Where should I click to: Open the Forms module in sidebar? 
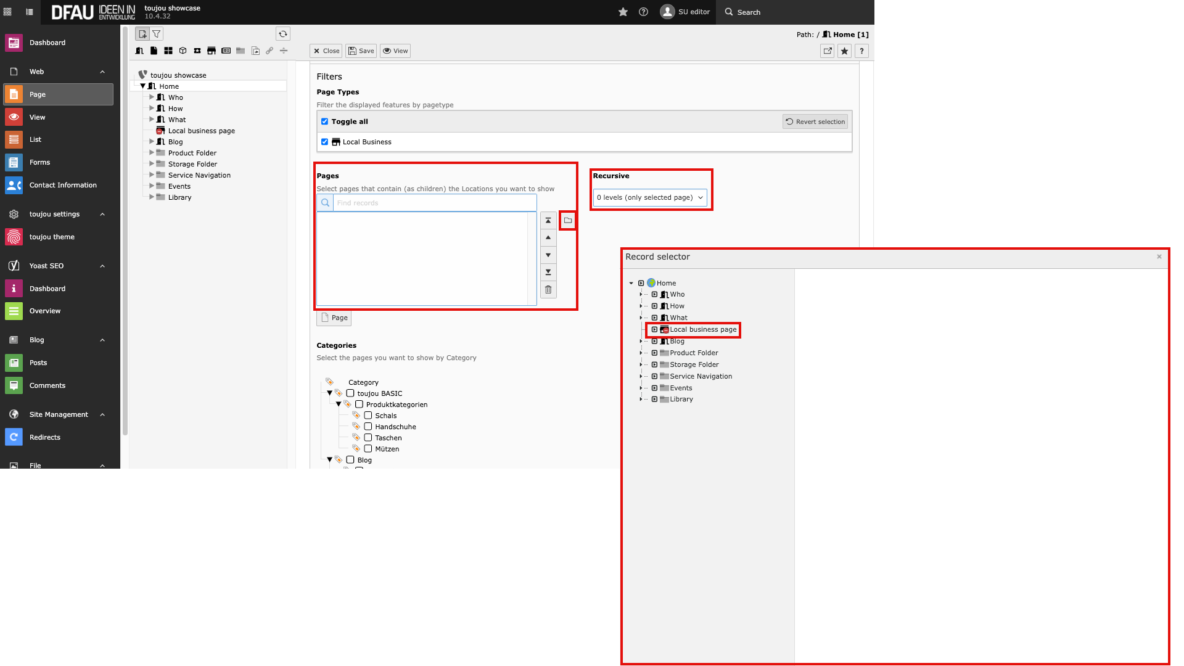[x=39, y=162]
